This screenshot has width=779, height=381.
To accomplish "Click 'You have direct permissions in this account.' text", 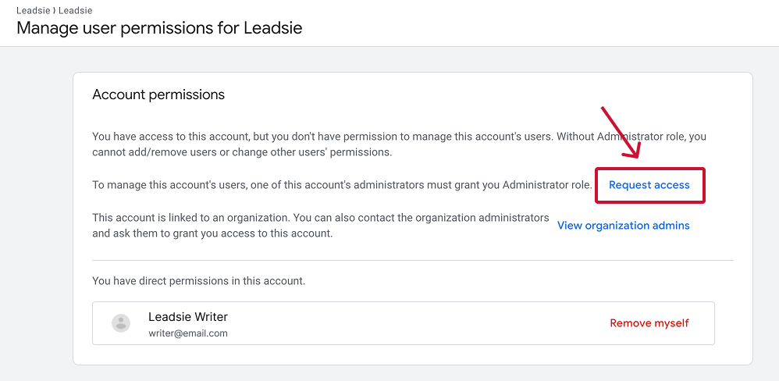I will click(x=199, y=280).
